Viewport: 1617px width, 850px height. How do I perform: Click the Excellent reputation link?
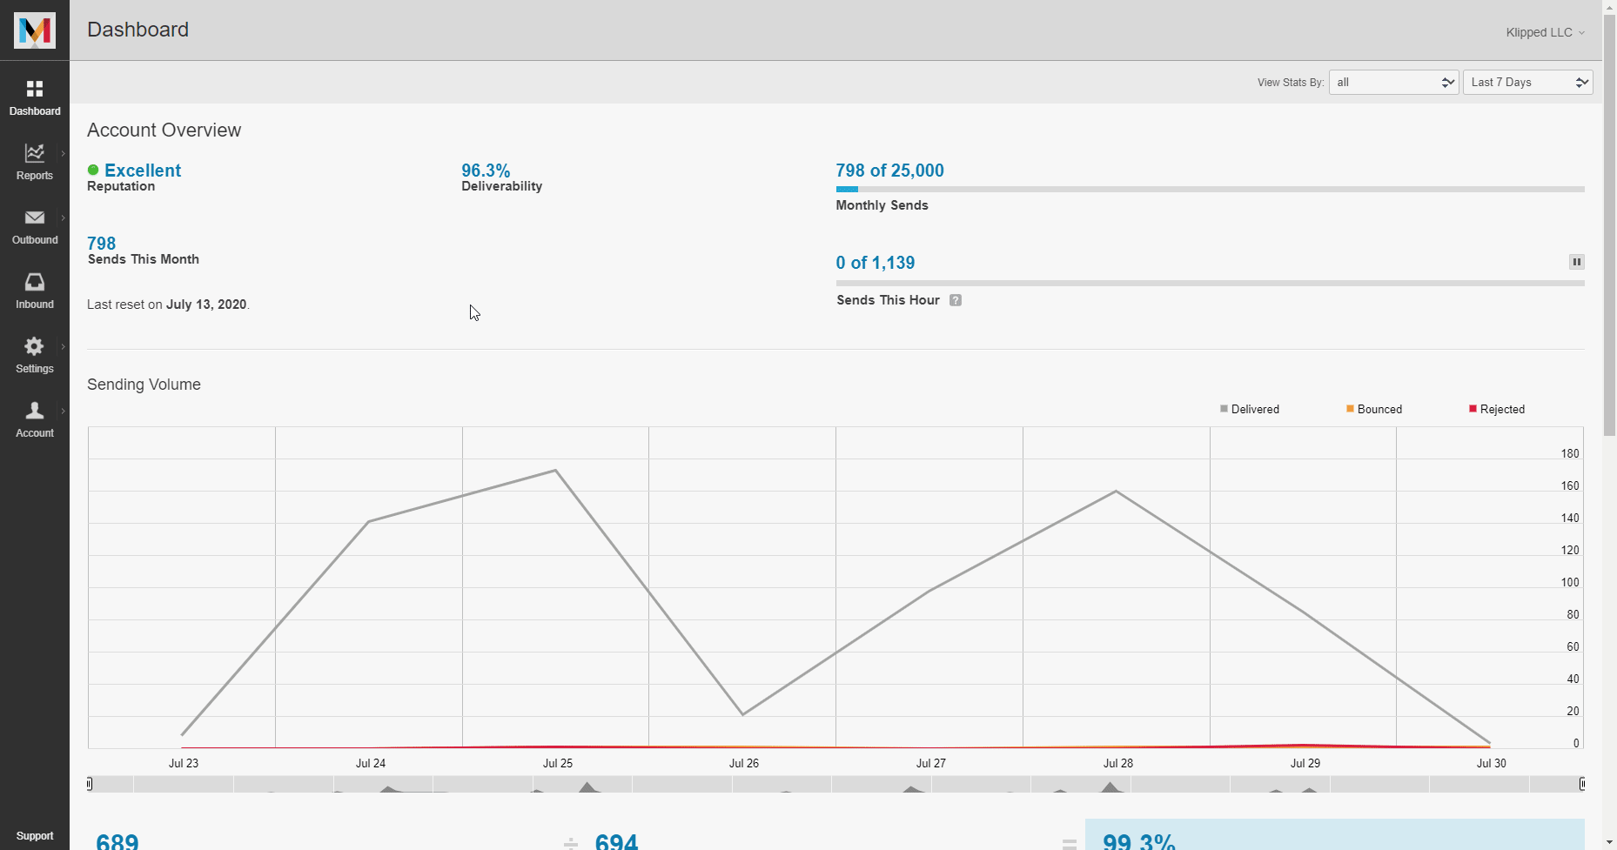click(143, 171)
